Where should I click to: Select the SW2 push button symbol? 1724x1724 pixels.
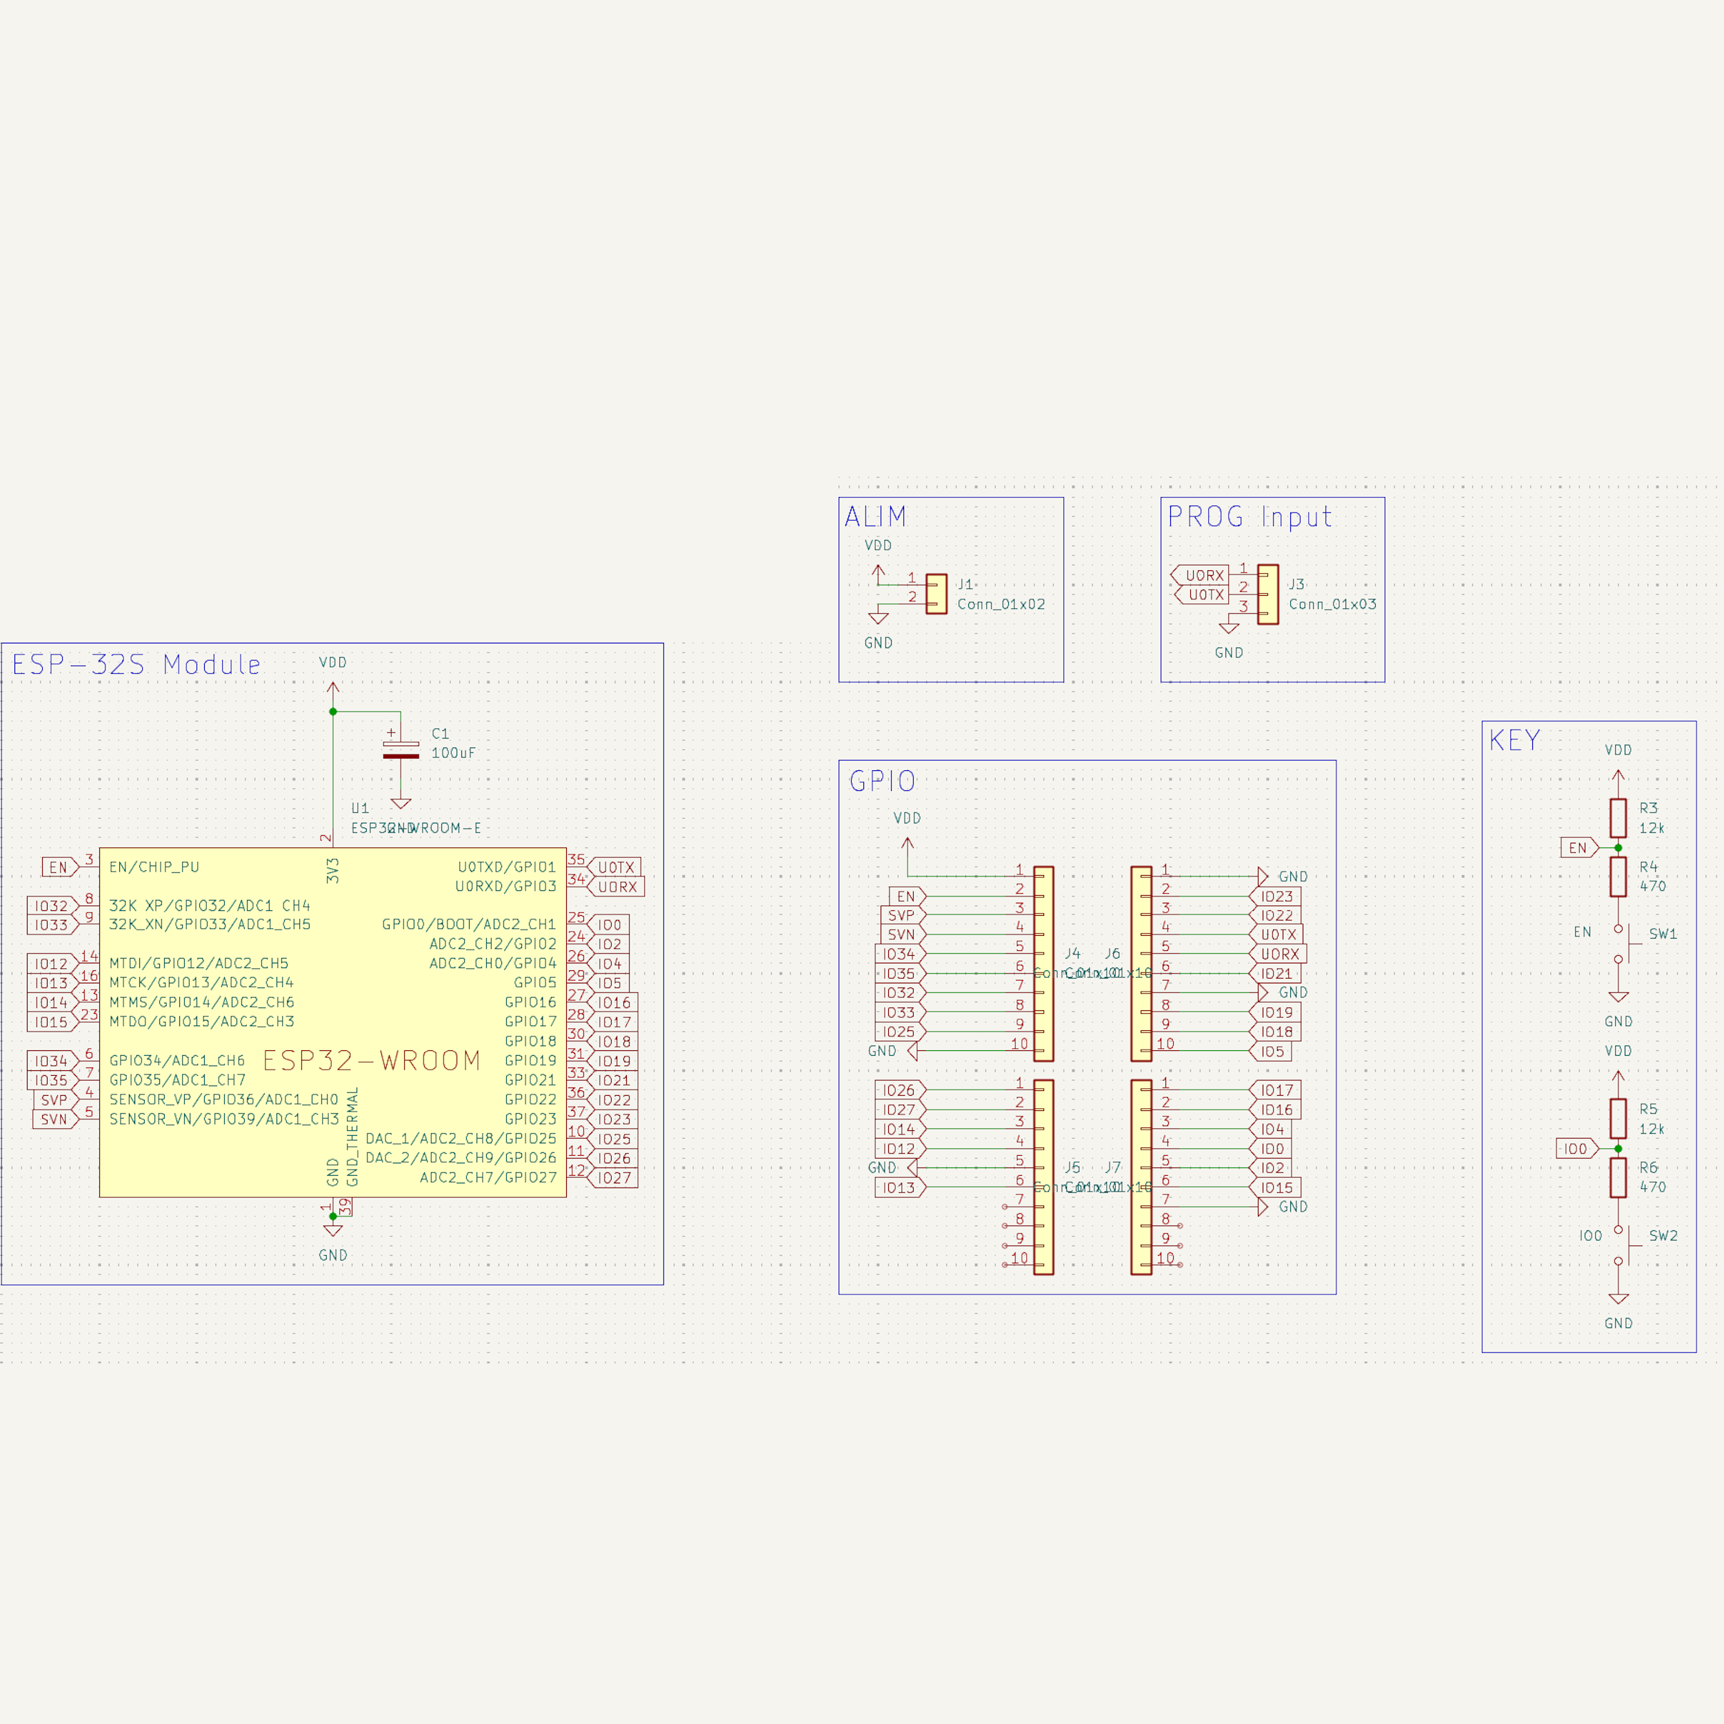pyautogui.click(x=1626, y=1245)
